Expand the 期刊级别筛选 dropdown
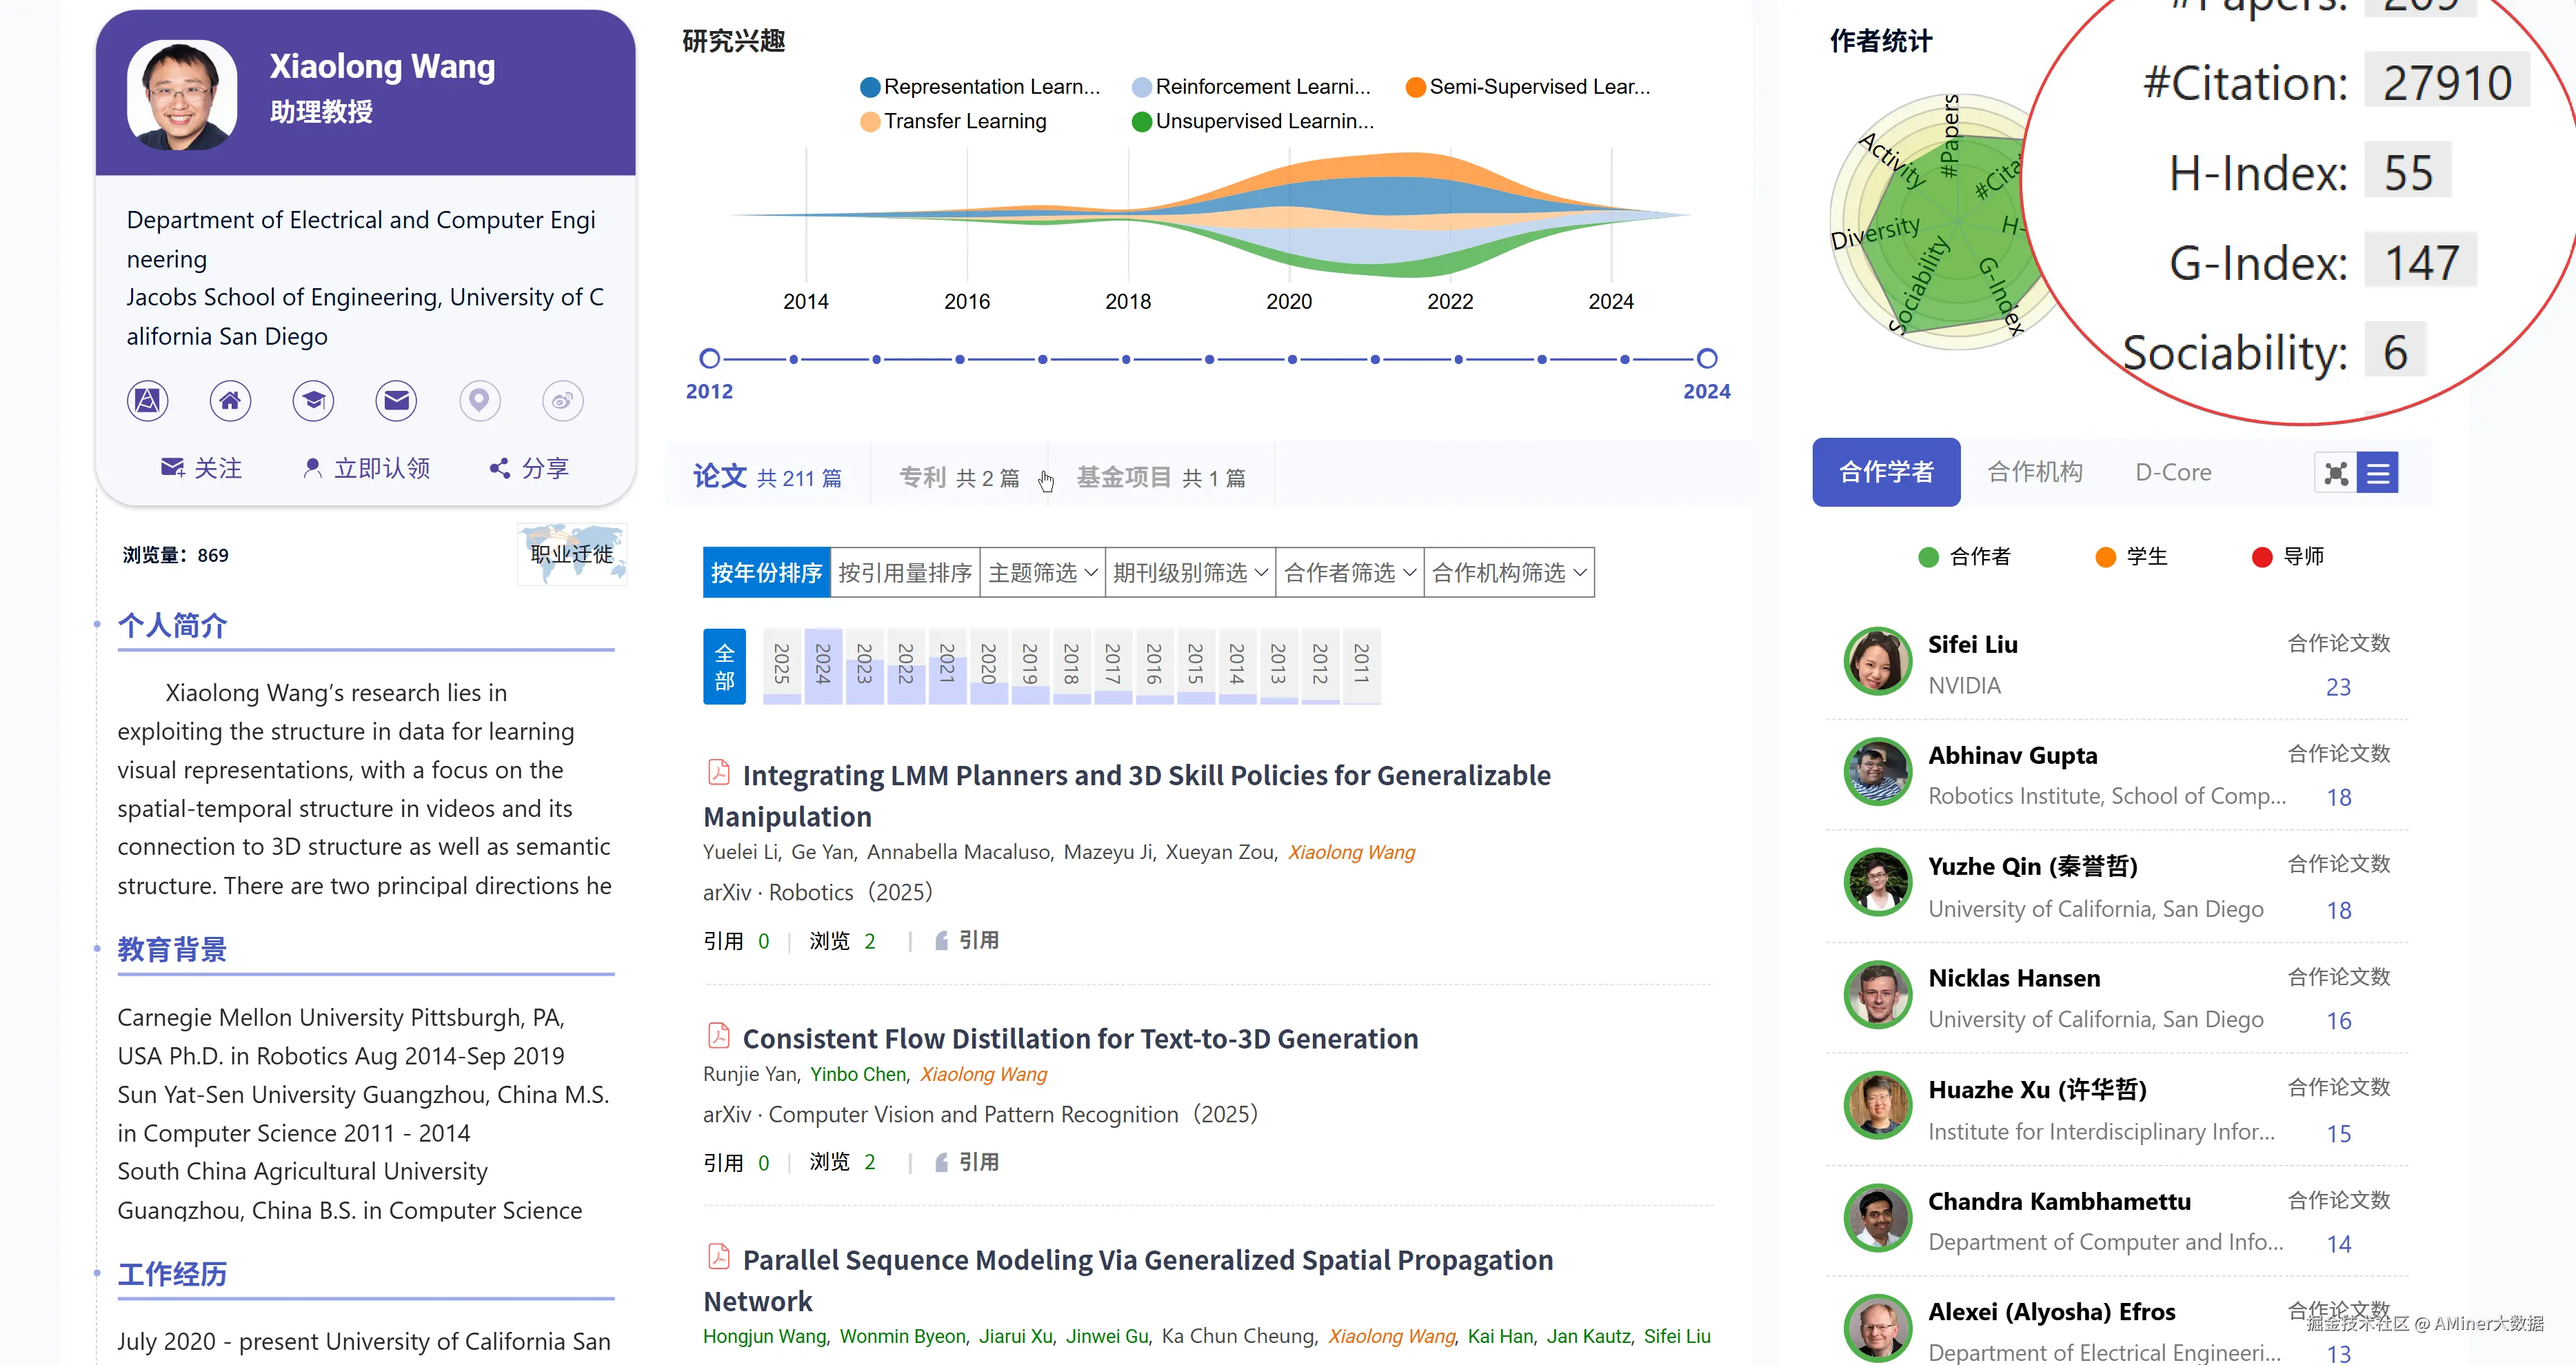The width and height of the screenshot is (2576, 1365). coord(1189,572)
